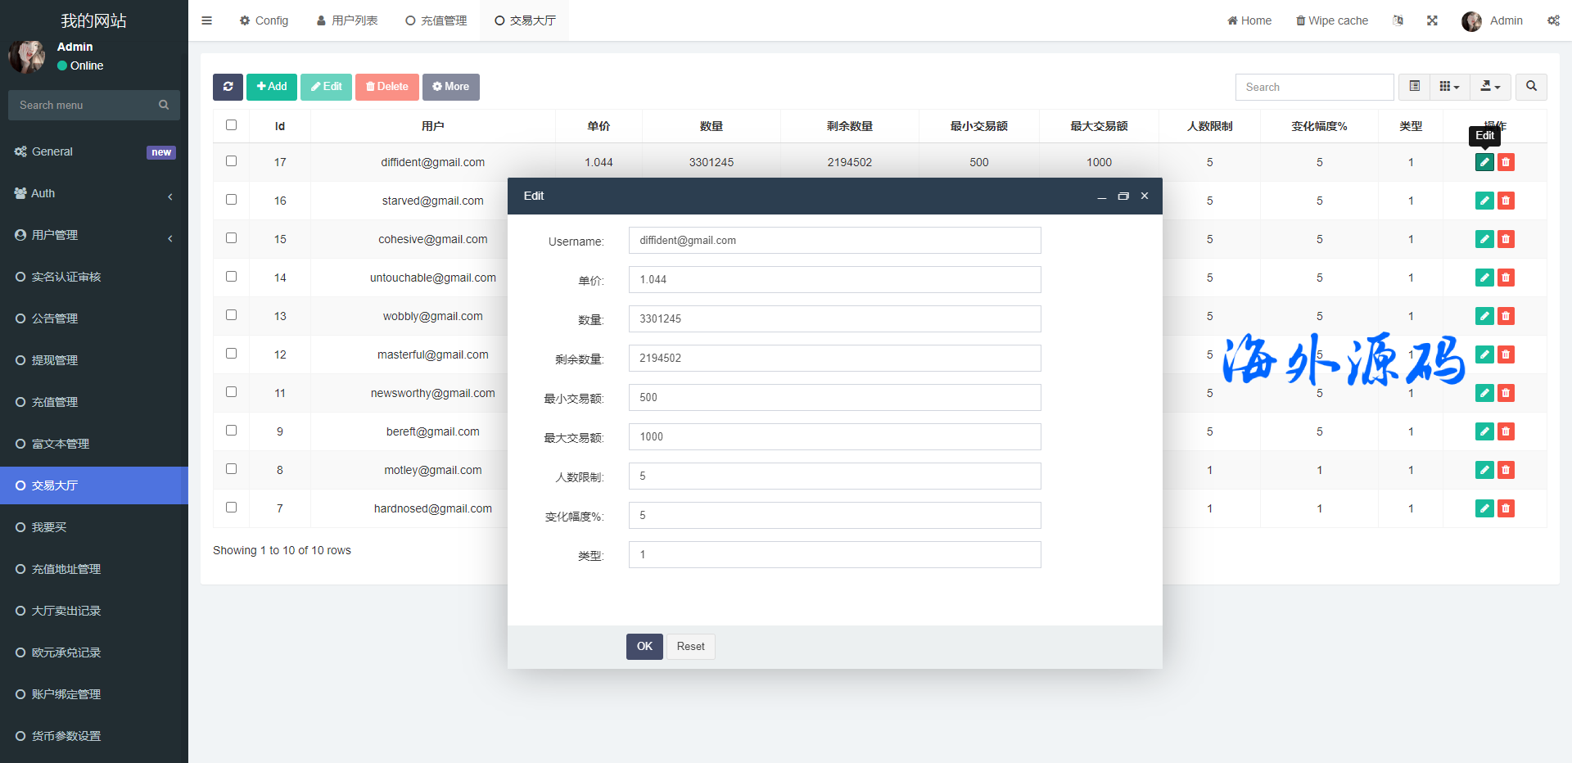
Task: Expand the Auth sidebar menu
Action: coord(94,194)
